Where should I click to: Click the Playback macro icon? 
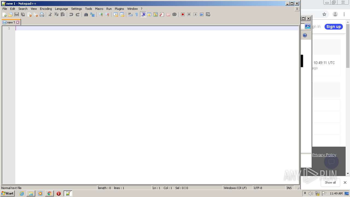tap(196, 15)
